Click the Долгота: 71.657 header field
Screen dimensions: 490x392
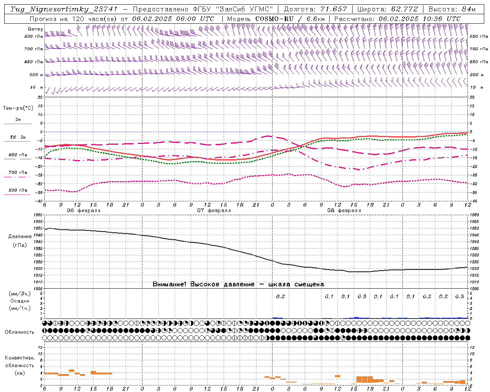(315, 9)
